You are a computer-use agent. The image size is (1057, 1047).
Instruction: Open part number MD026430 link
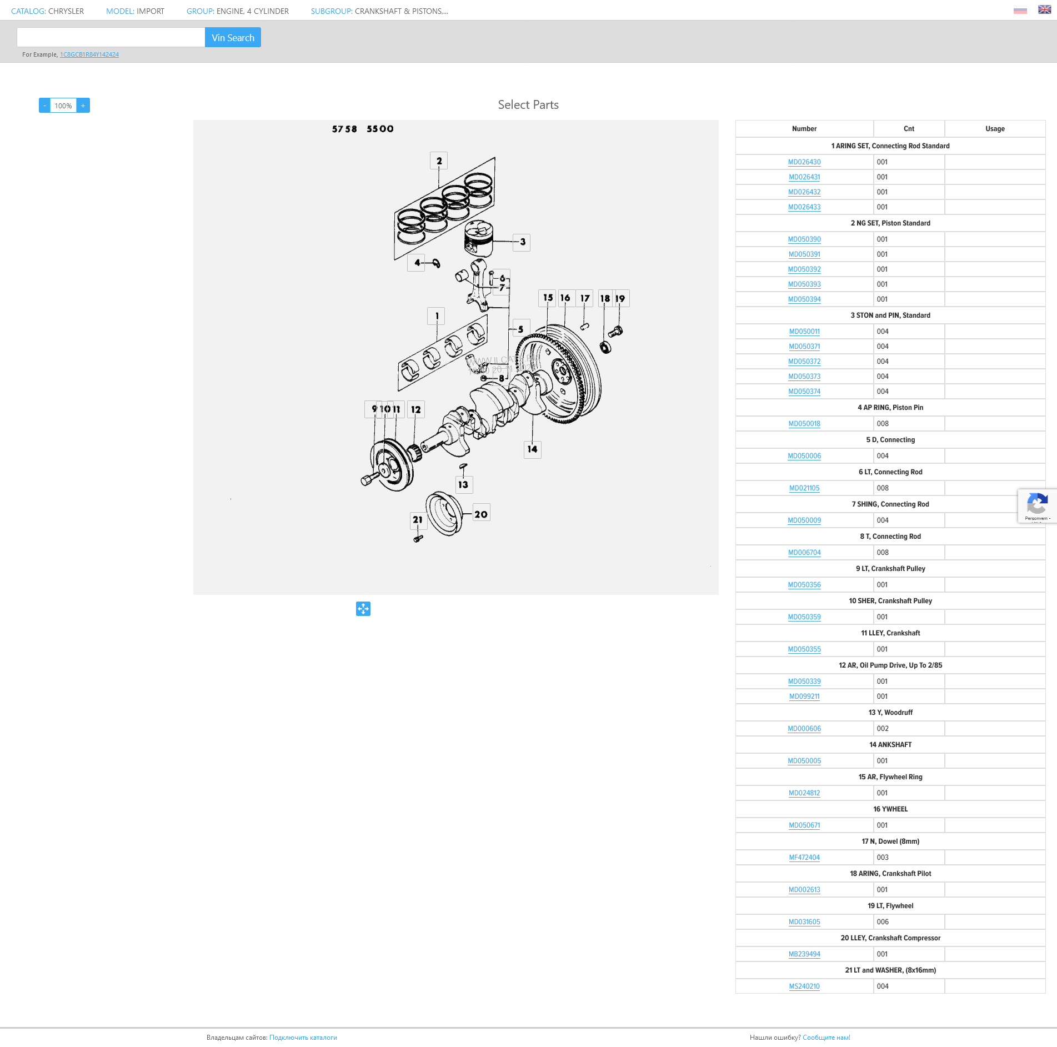(x=804, y=162)
